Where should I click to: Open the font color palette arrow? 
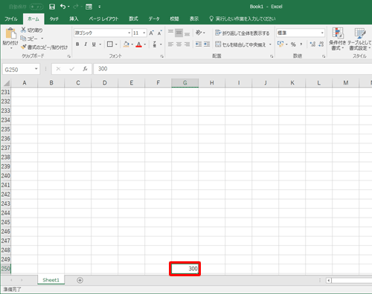click(x=145, y=45)
